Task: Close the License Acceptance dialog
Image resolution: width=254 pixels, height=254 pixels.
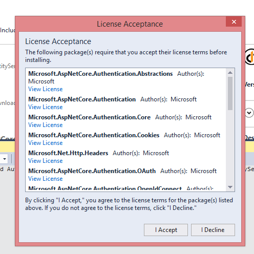Action: [234, 22]
